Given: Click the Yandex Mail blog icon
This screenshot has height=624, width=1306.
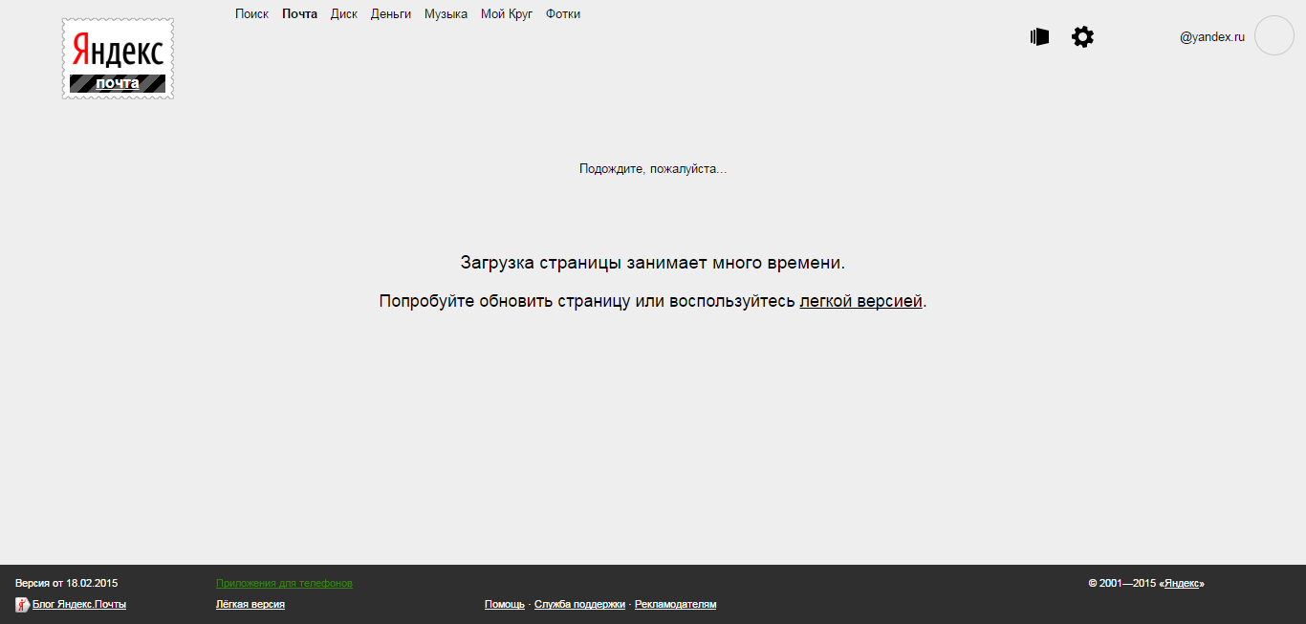Looking at the screenshot, I should (22, 604).
